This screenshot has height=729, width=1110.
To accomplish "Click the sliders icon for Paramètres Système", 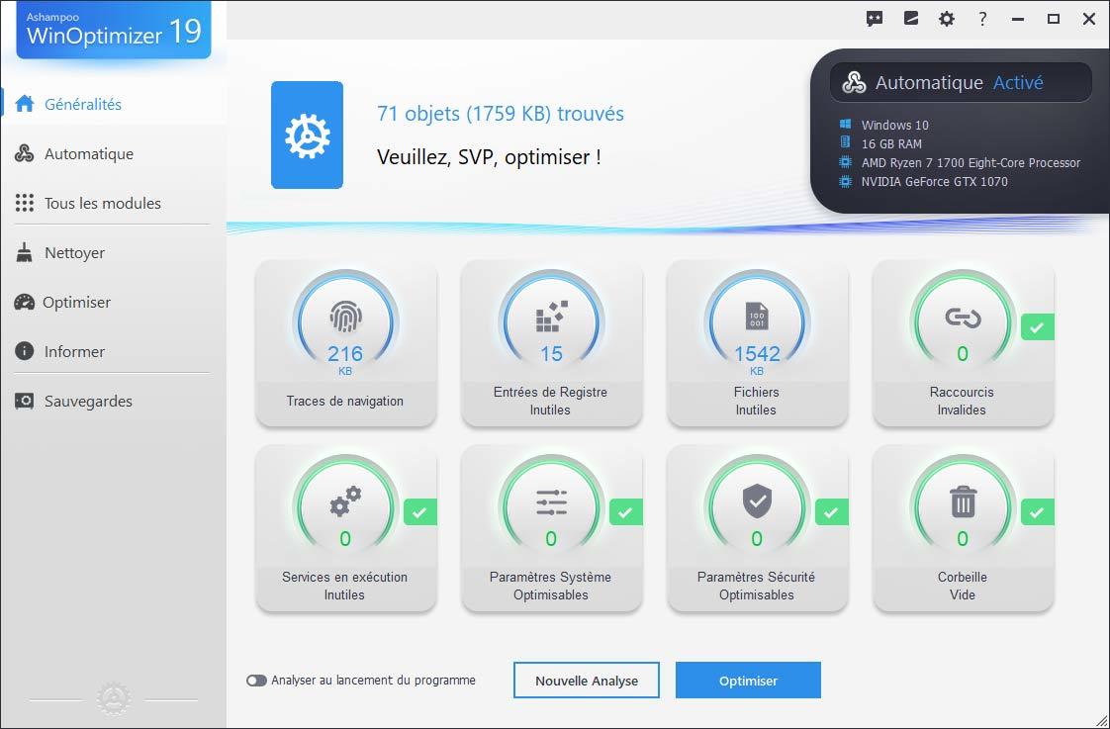I will tap(551, 501).
